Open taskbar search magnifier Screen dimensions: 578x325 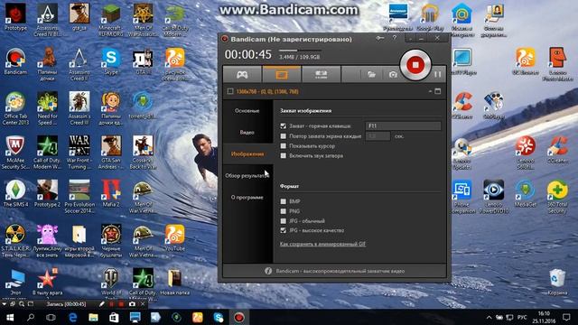(31, 317)
